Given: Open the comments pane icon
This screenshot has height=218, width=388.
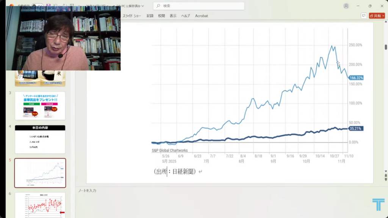Looking at the screenshot, I should (x=364, y=16).
